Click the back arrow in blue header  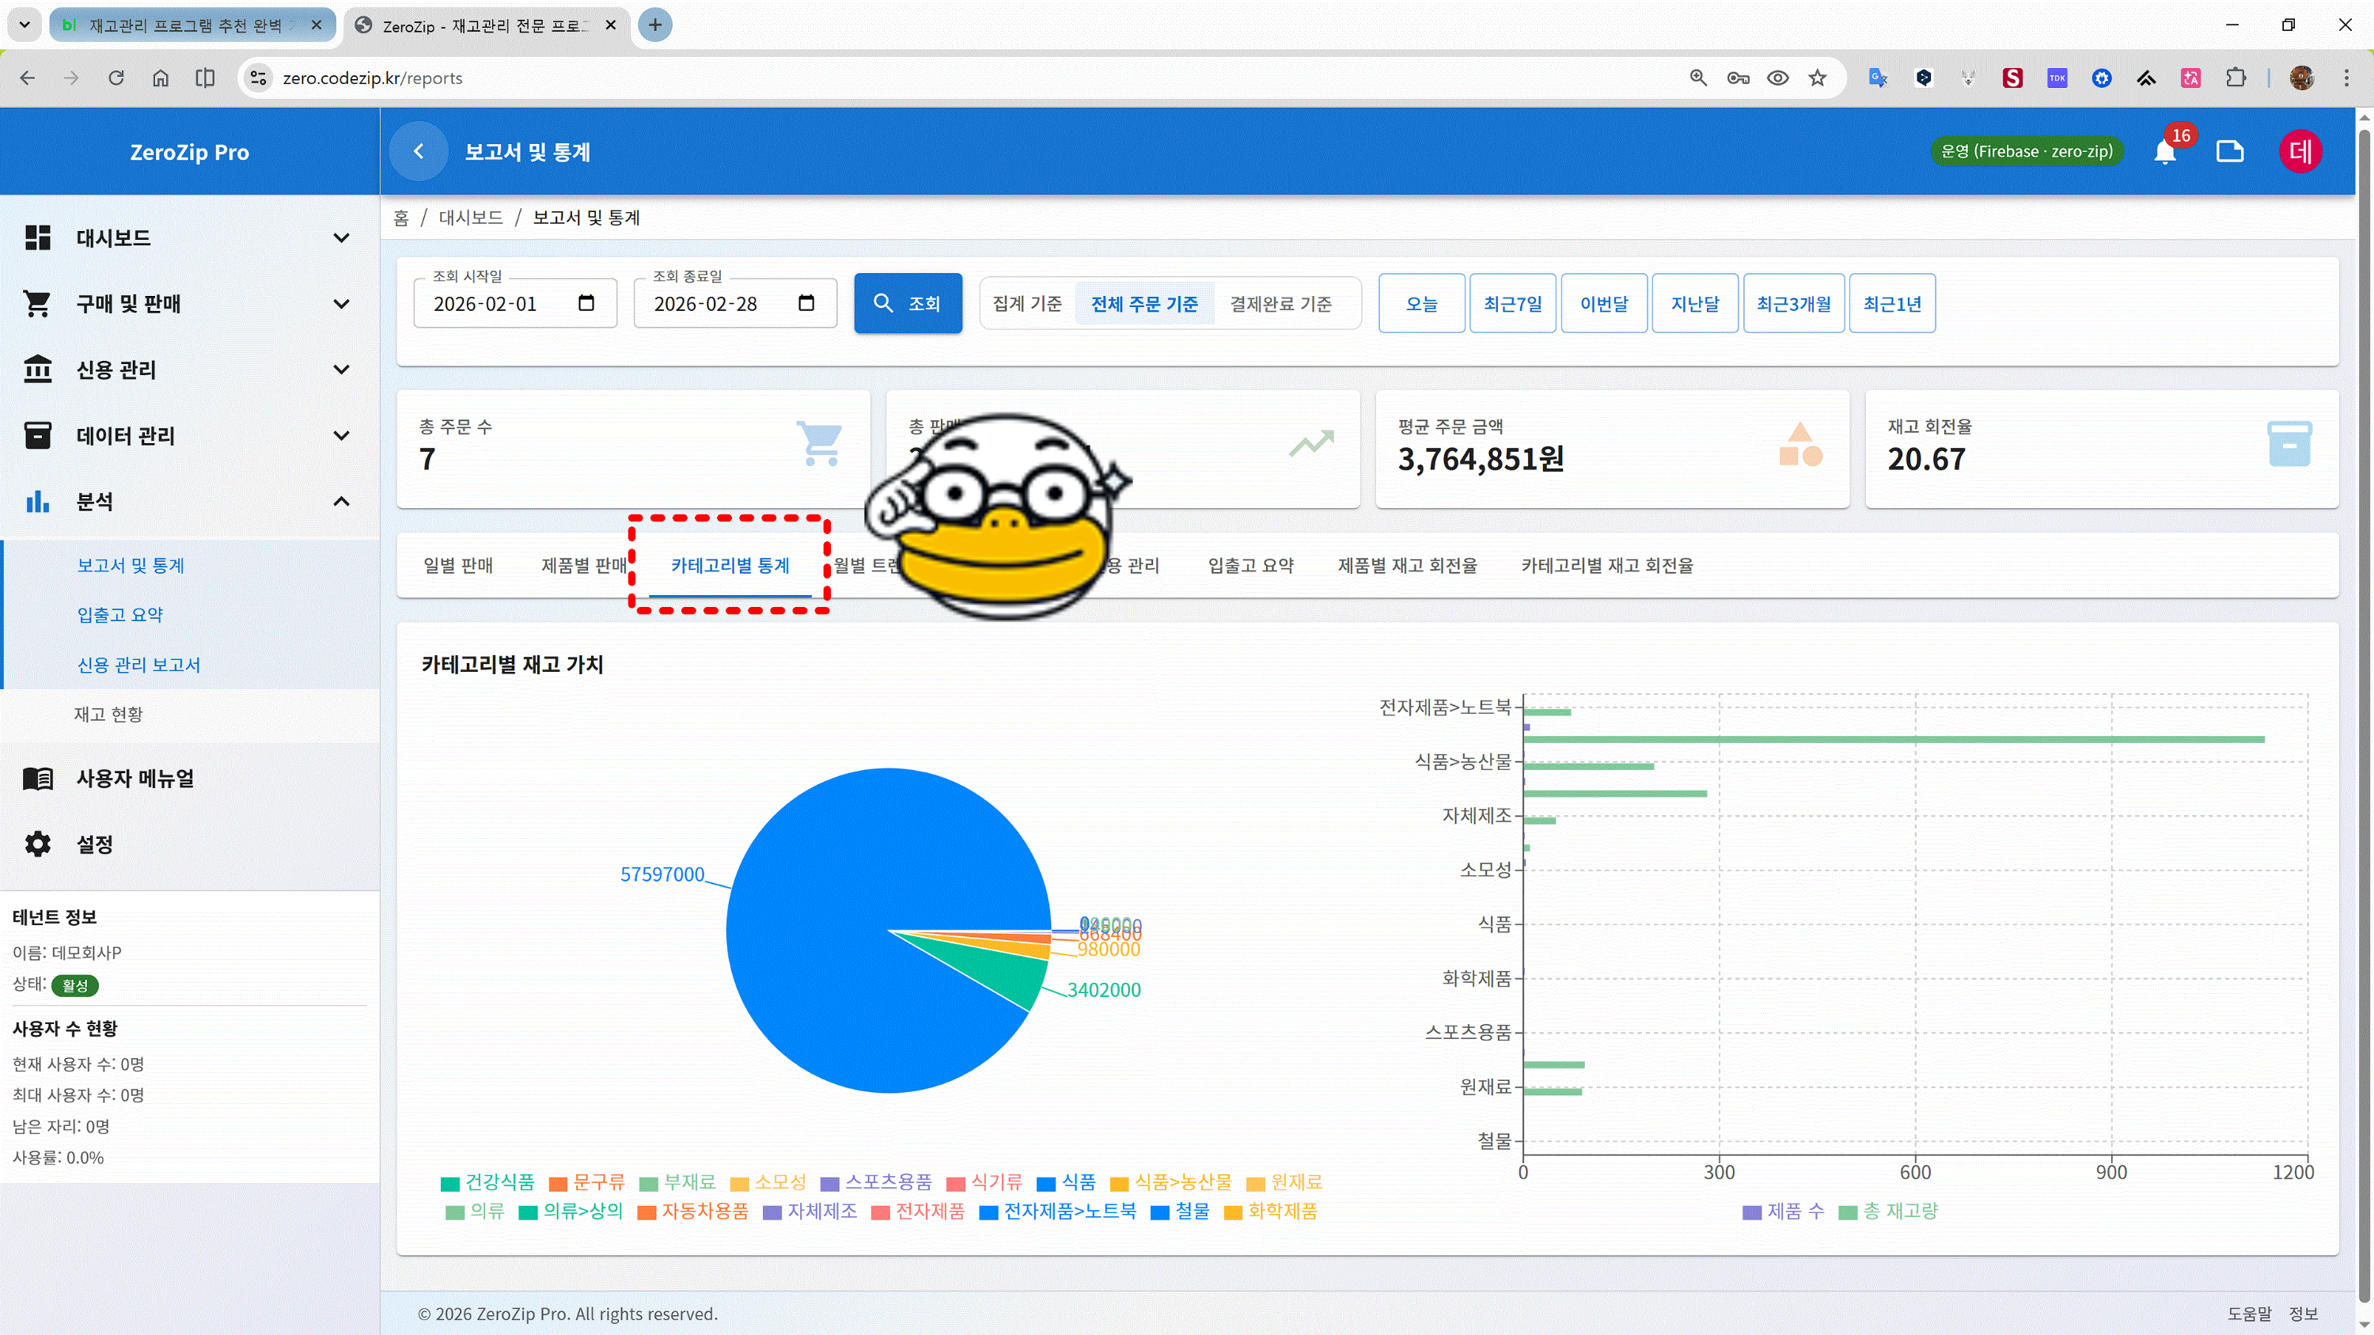pyautogui.click(x=419, y=152)
